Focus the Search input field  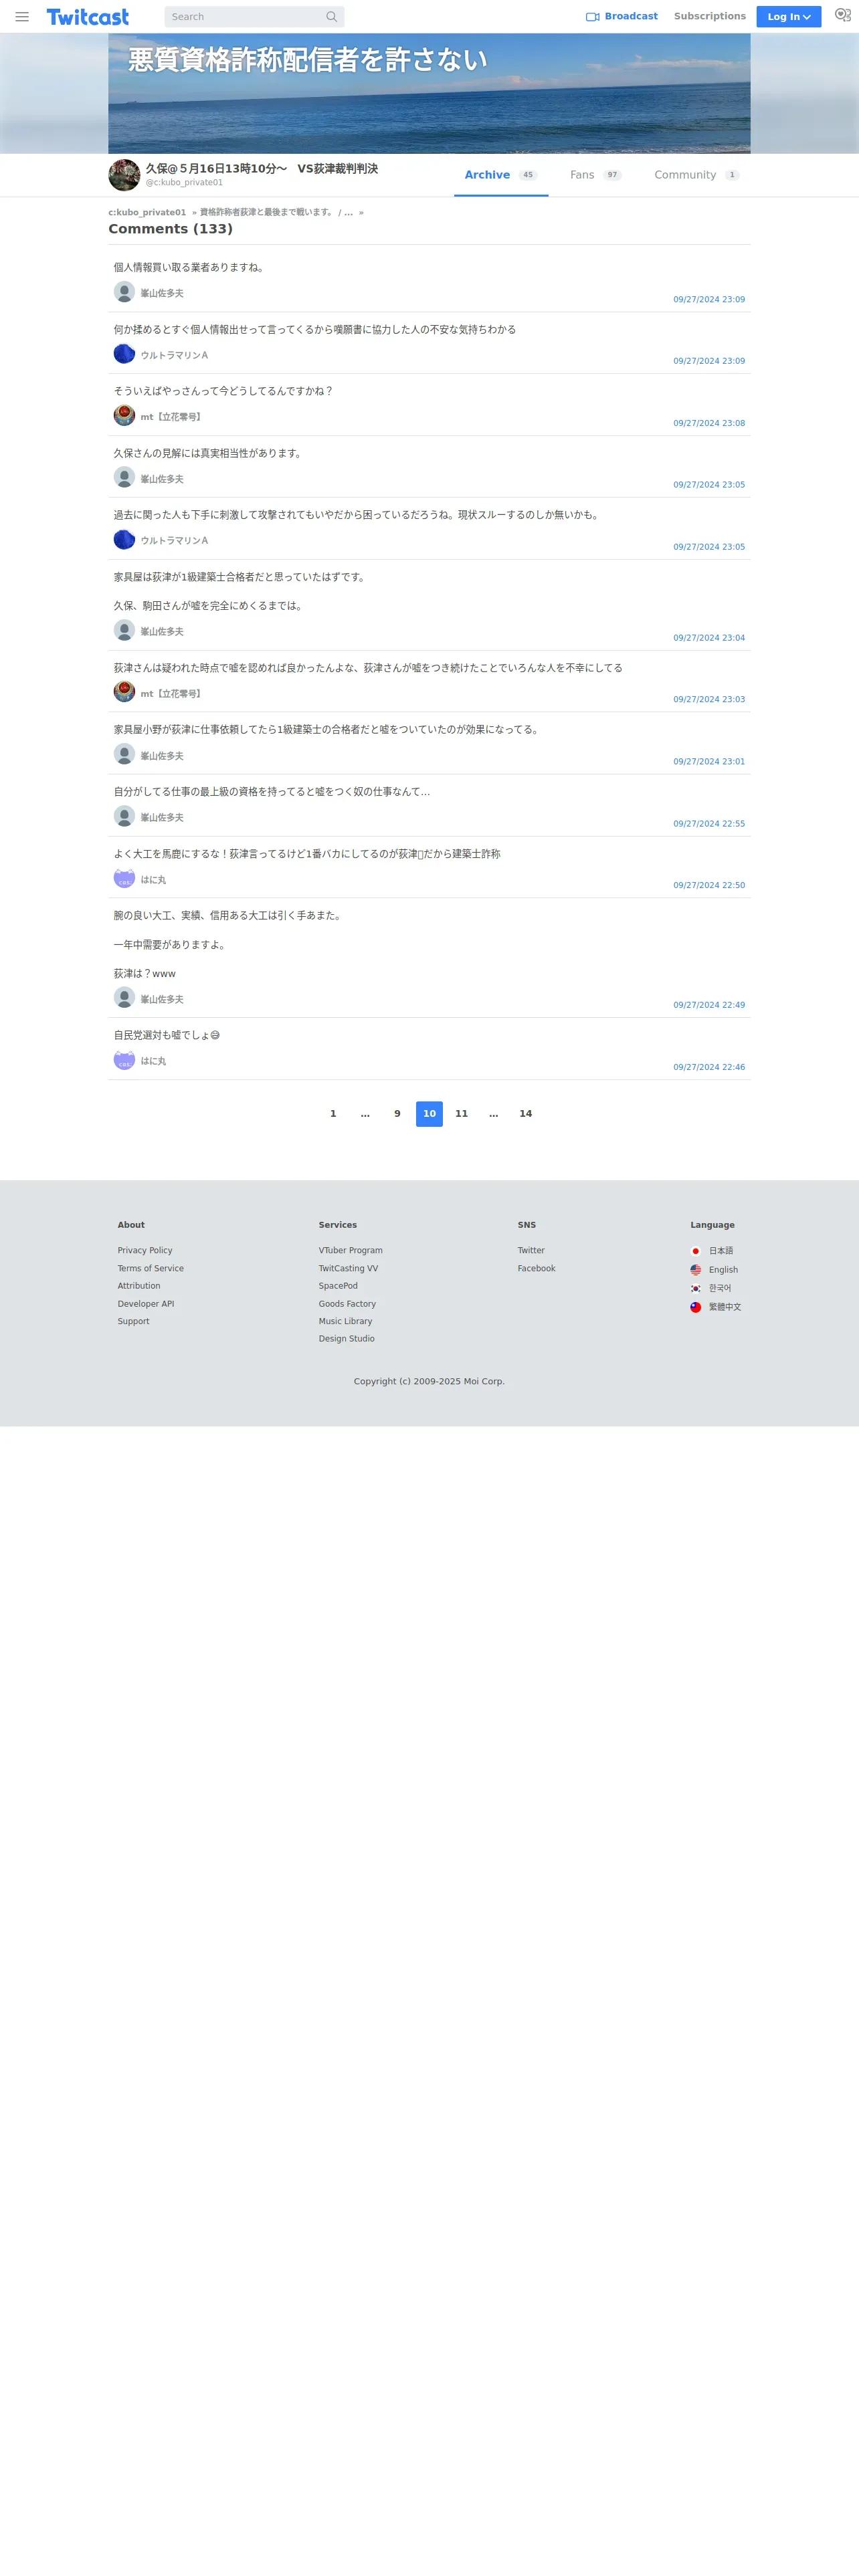click(244, 17)
